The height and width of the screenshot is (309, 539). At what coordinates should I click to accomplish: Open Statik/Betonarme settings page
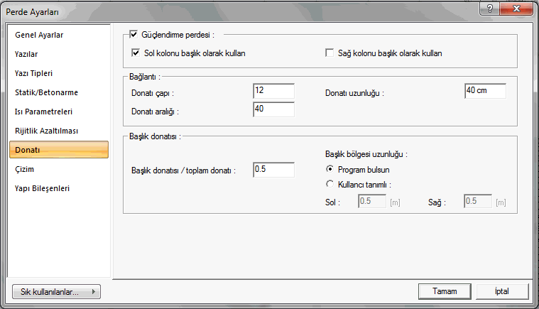[x=59, y=93]
